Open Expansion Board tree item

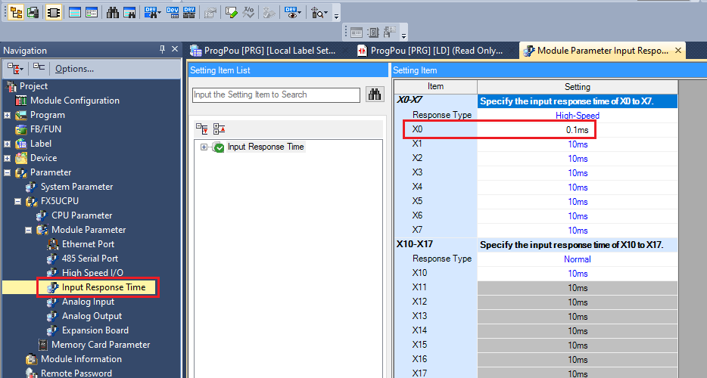(x=95, y=330)
